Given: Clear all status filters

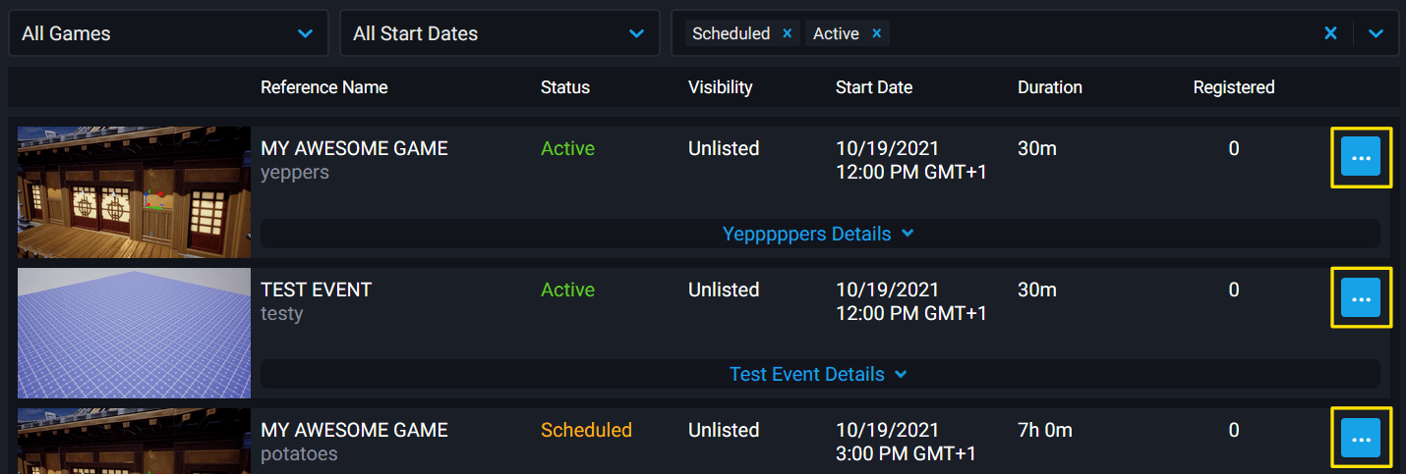Looking at the screenshot, I should point(1330,33).
